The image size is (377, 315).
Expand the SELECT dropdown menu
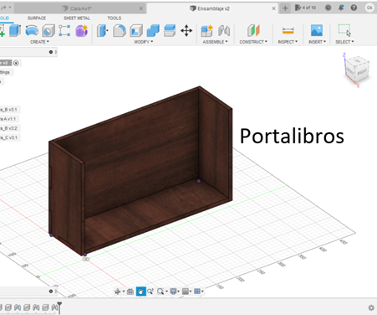pyautogui.click(x=344, y=42)
